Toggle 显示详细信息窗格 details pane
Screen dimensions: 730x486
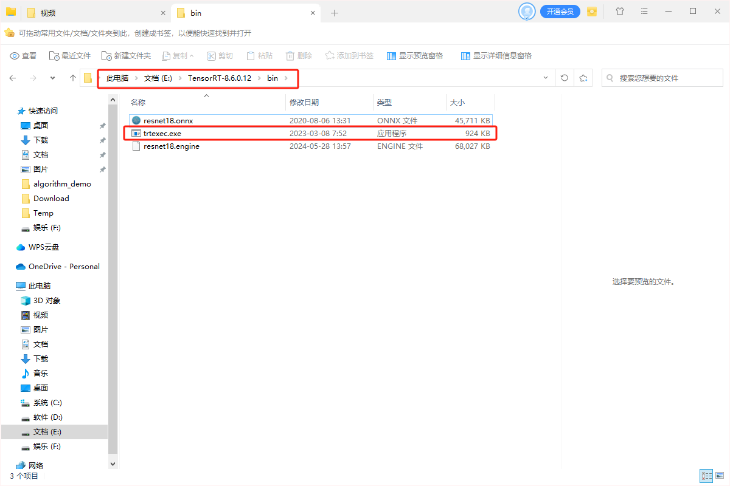tap(496, 56)
